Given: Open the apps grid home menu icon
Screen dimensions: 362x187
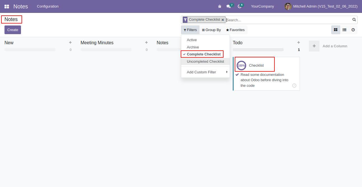Looking at the screenshot, I should pos(7,6).
